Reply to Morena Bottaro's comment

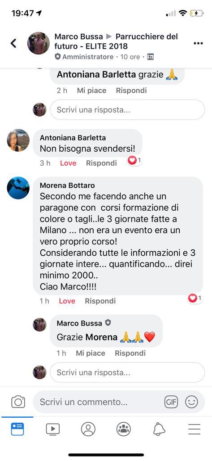coord(100,301)
